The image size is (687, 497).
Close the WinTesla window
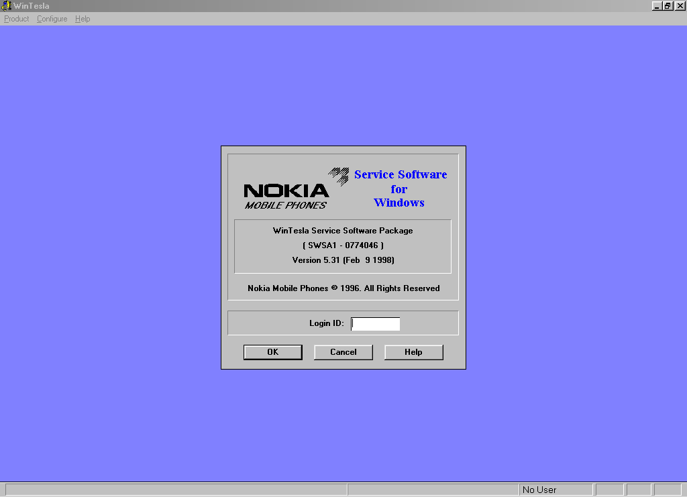[680, 5]
